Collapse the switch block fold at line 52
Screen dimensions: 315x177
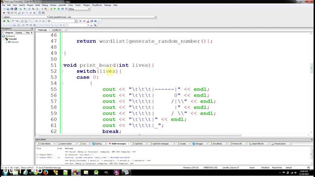coord(62,71)
